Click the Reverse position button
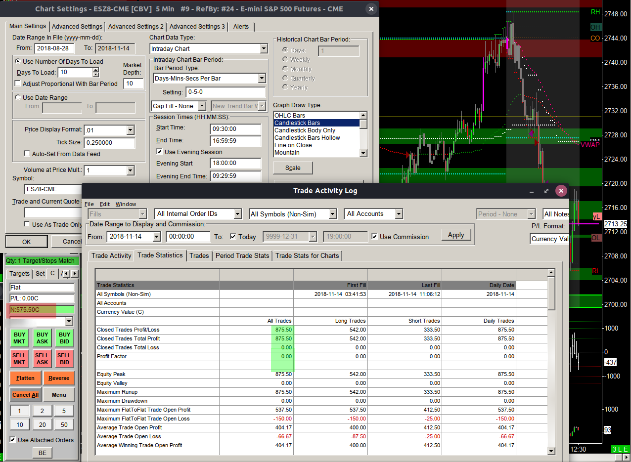The image size is (631, 462). pyautogui.click(x=59, y=378)
